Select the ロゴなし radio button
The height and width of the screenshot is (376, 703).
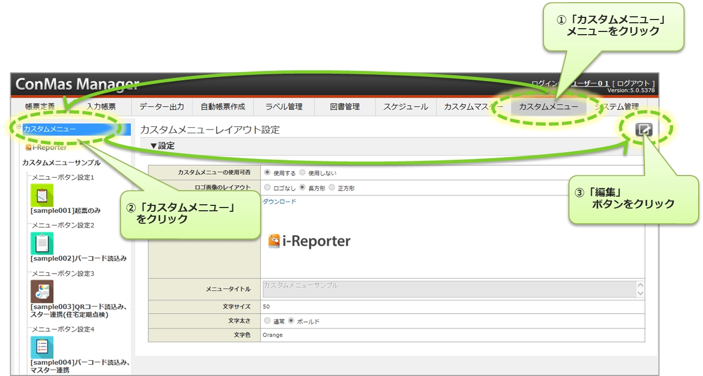pyautogui.click(x=267, y=187)
